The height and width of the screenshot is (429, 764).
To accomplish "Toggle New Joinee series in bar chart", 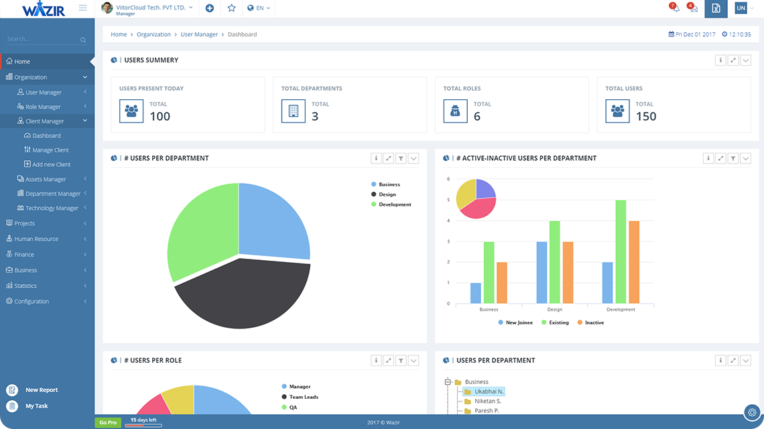I will click(x=515, y=322).
